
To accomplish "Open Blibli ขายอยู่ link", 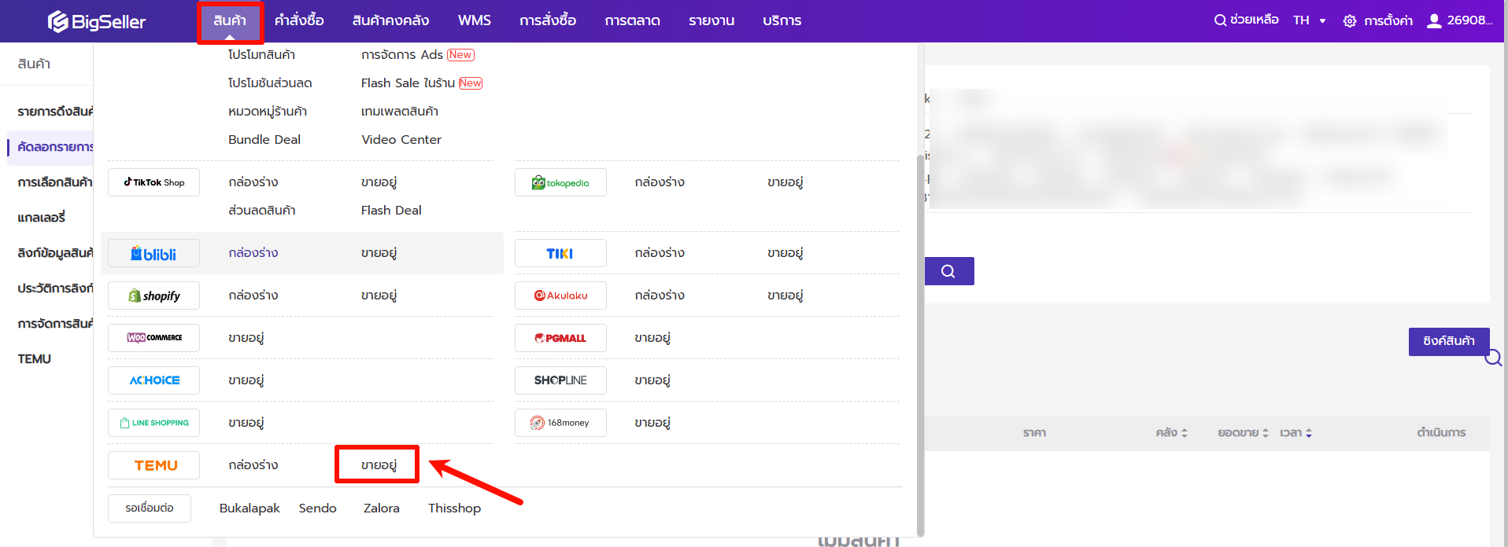I will tap(379, 253).
